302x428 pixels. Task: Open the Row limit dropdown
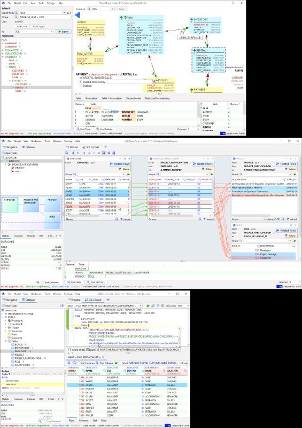(x=183, y=305)
